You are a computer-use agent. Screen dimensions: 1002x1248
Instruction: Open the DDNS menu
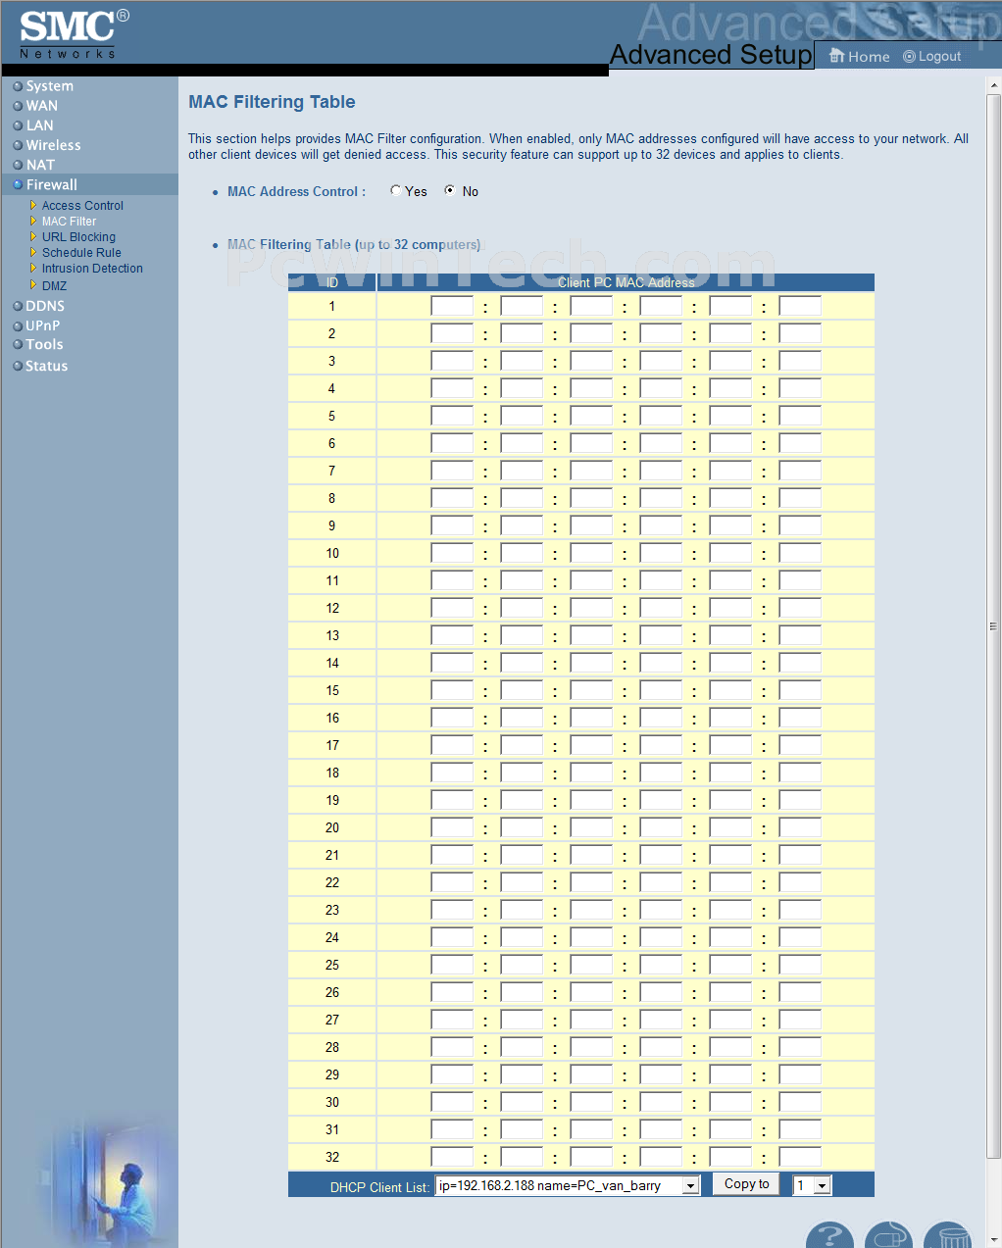45,306
